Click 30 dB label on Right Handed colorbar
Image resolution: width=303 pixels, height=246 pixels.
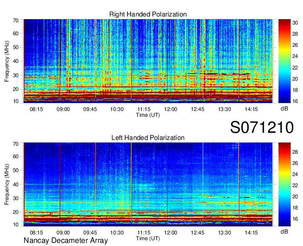point(295,23)
